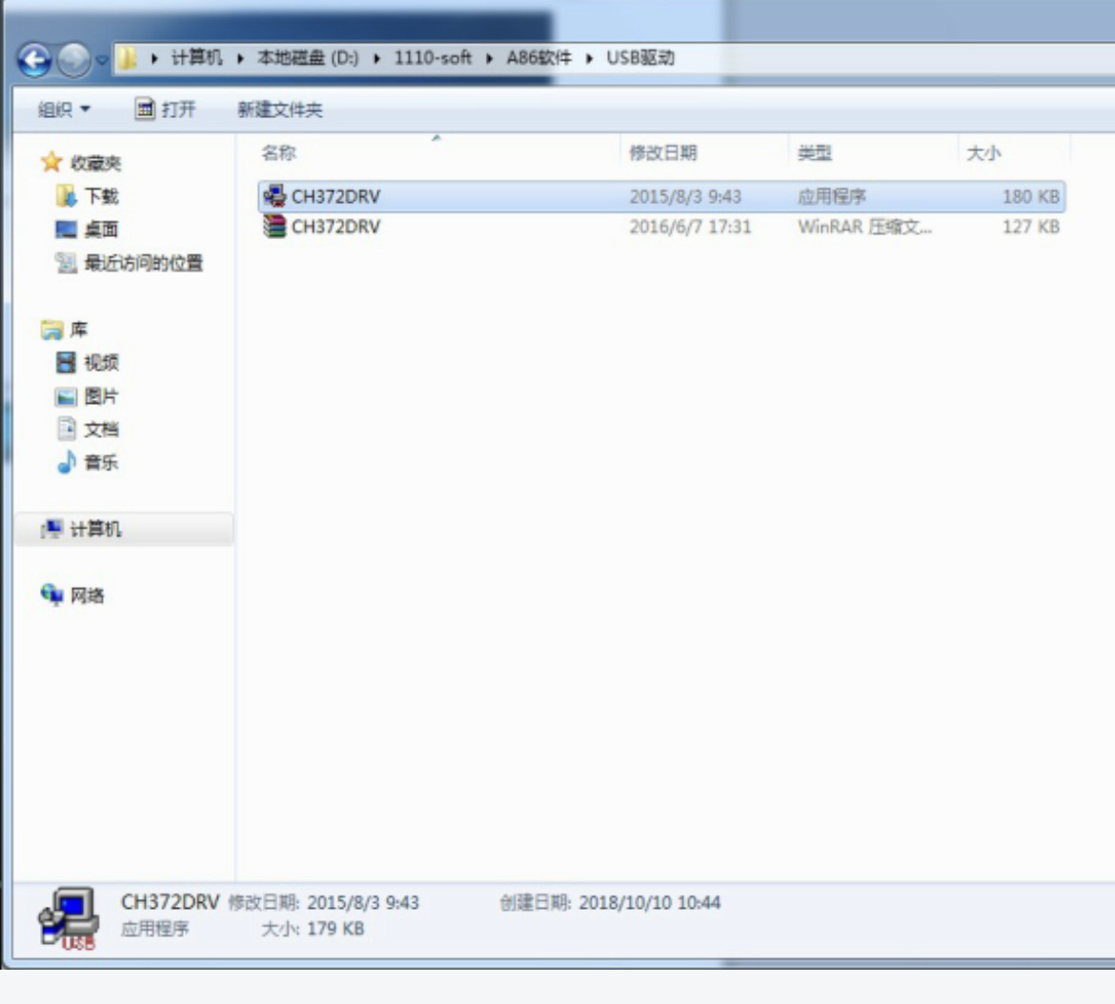Expand the arrow after 1110-soft in breadcrumb
The width and height of the screenshot is (1115, 1004).
(x=489, y=58)
